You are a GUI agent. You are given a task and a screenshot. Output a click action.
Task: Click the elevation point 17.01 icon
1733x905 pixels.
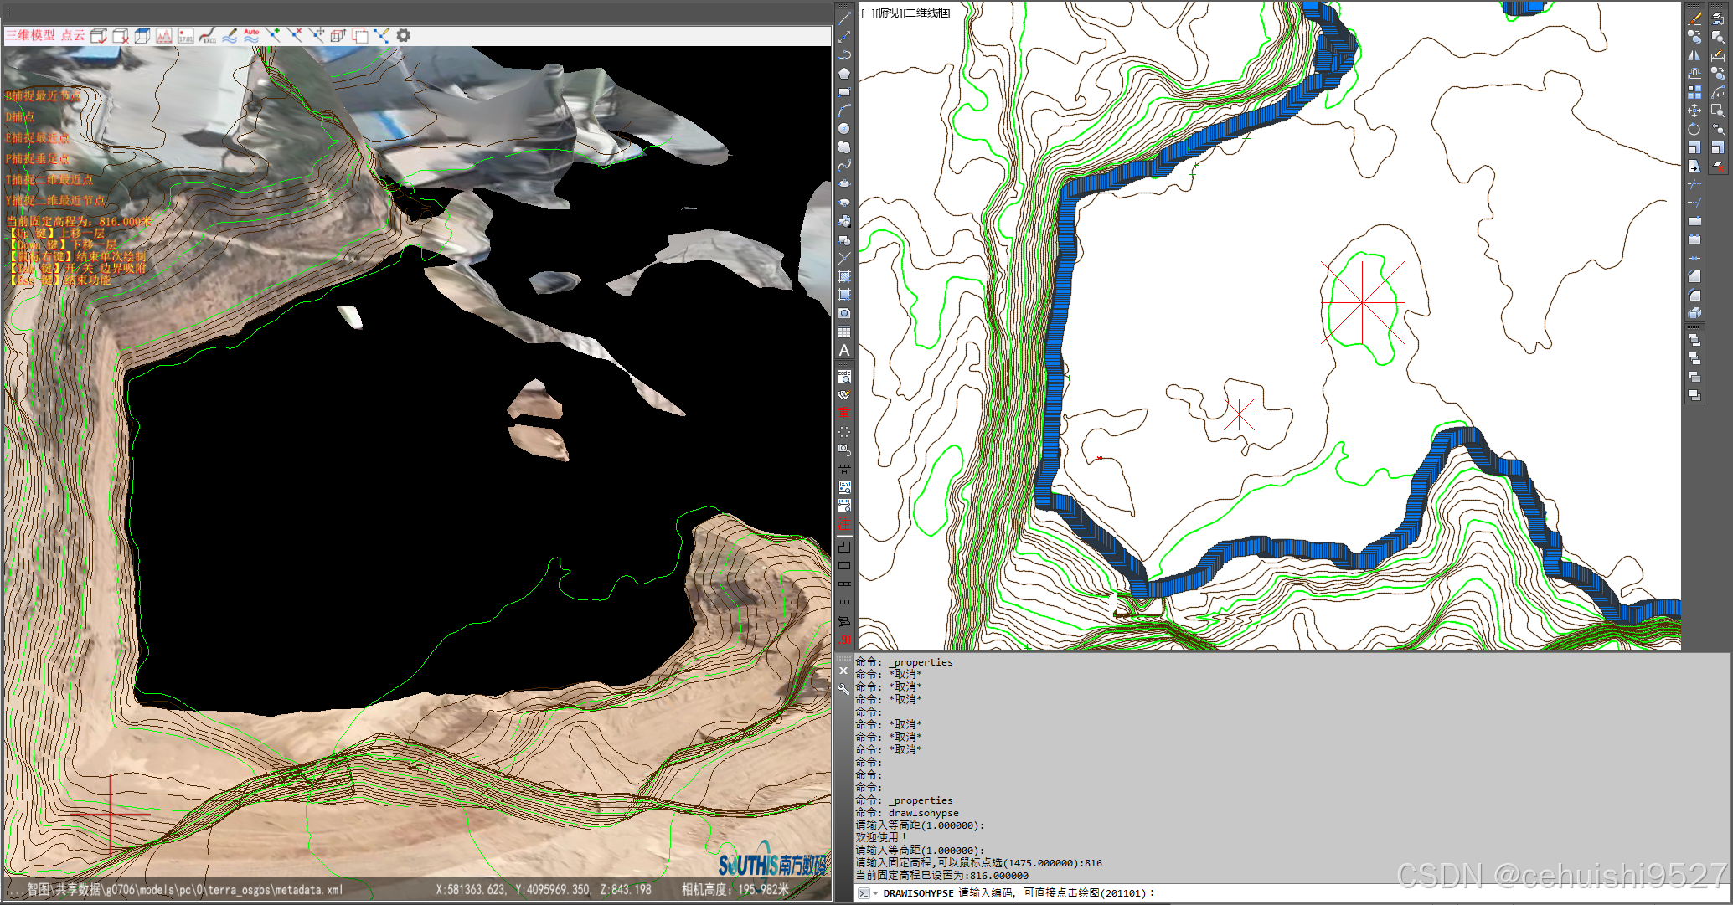point(186,35)
